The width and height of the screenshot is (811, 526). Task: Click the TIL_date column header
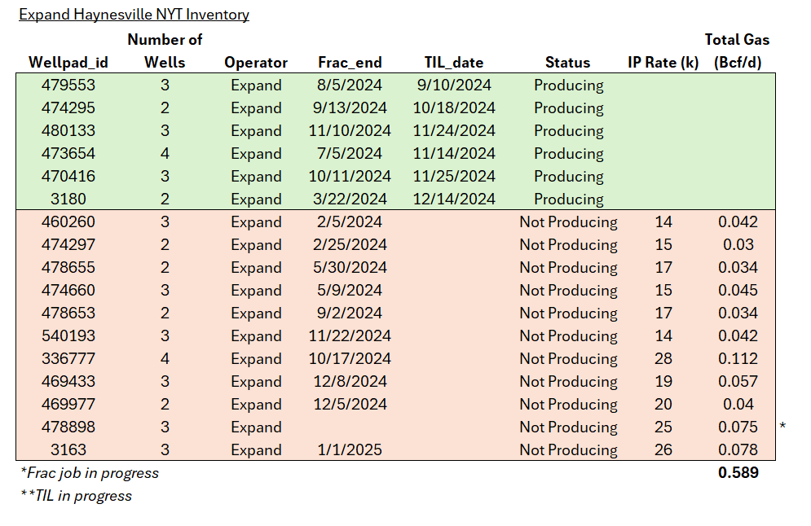454,63
